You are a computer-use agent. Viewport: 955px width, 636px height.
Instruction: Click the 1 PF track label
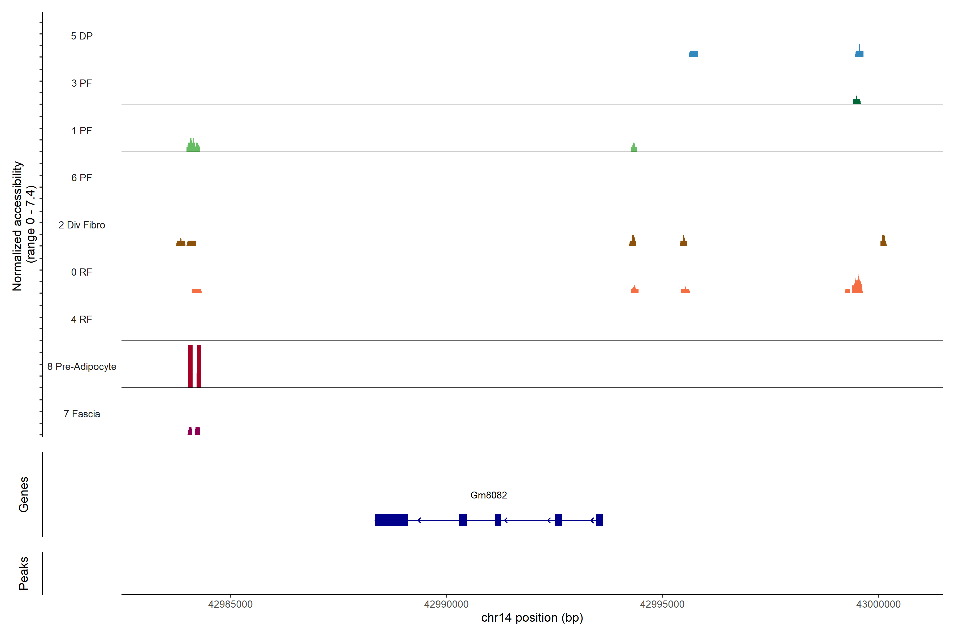pyautogui.click(x=82, y=131)
